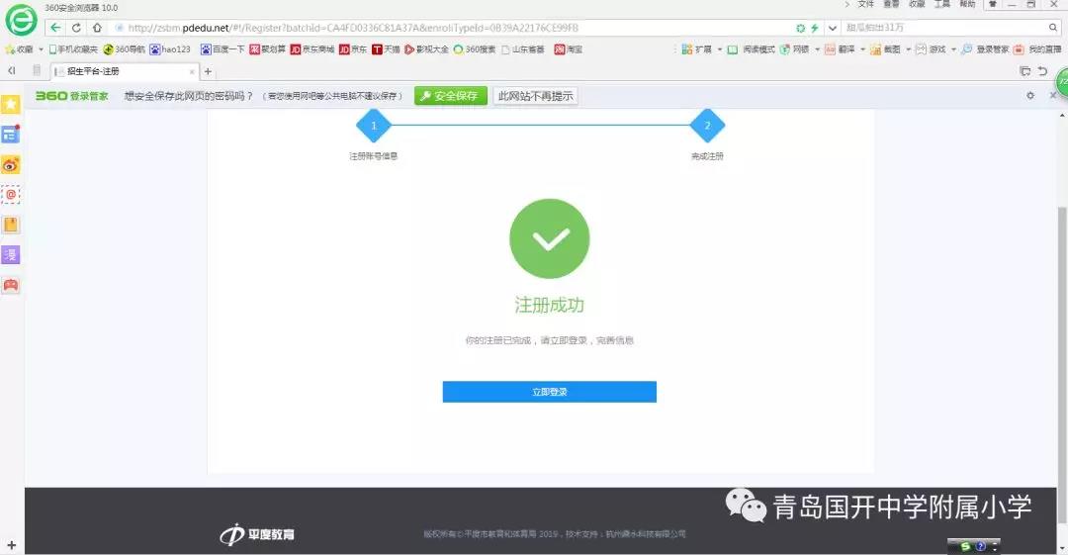Go to the browser home page icon
Viewport: 1068px width, 555px height.
pos(97,28)
